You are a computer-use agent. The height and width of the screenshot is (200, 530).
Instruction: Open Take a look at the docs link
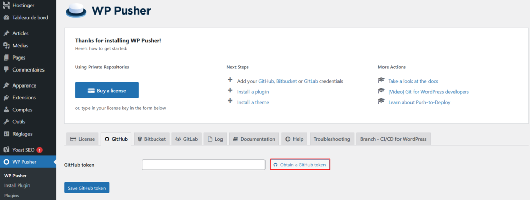[x=413, y=81]
